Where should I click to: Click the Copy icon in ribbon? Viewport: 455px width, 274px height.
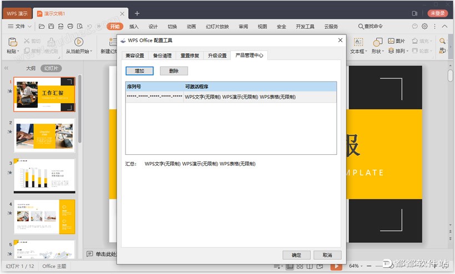27,50
